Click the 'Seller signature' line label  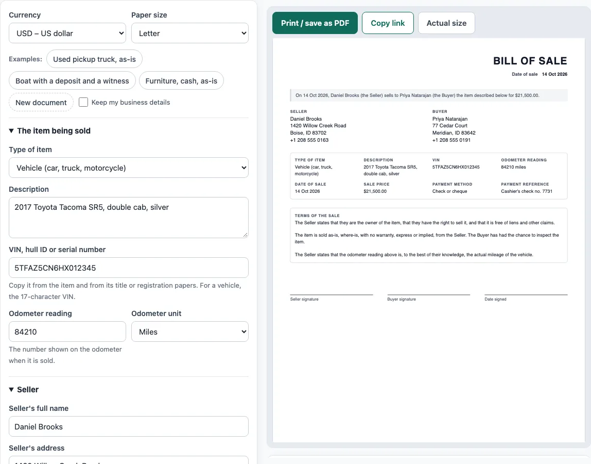click(304, 299)
